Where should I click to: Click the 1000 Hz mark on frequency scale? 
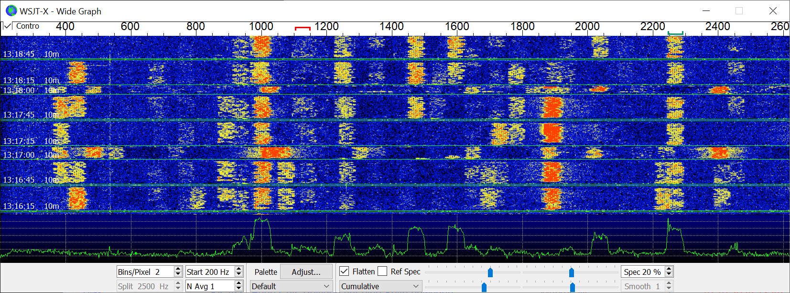pos(261,27)
